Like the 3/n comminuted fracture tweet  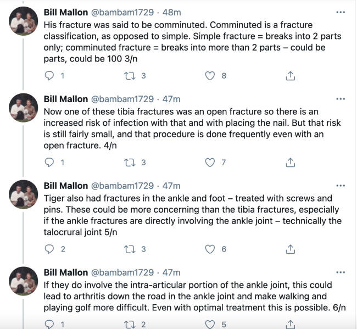click(x=209, y=76)
